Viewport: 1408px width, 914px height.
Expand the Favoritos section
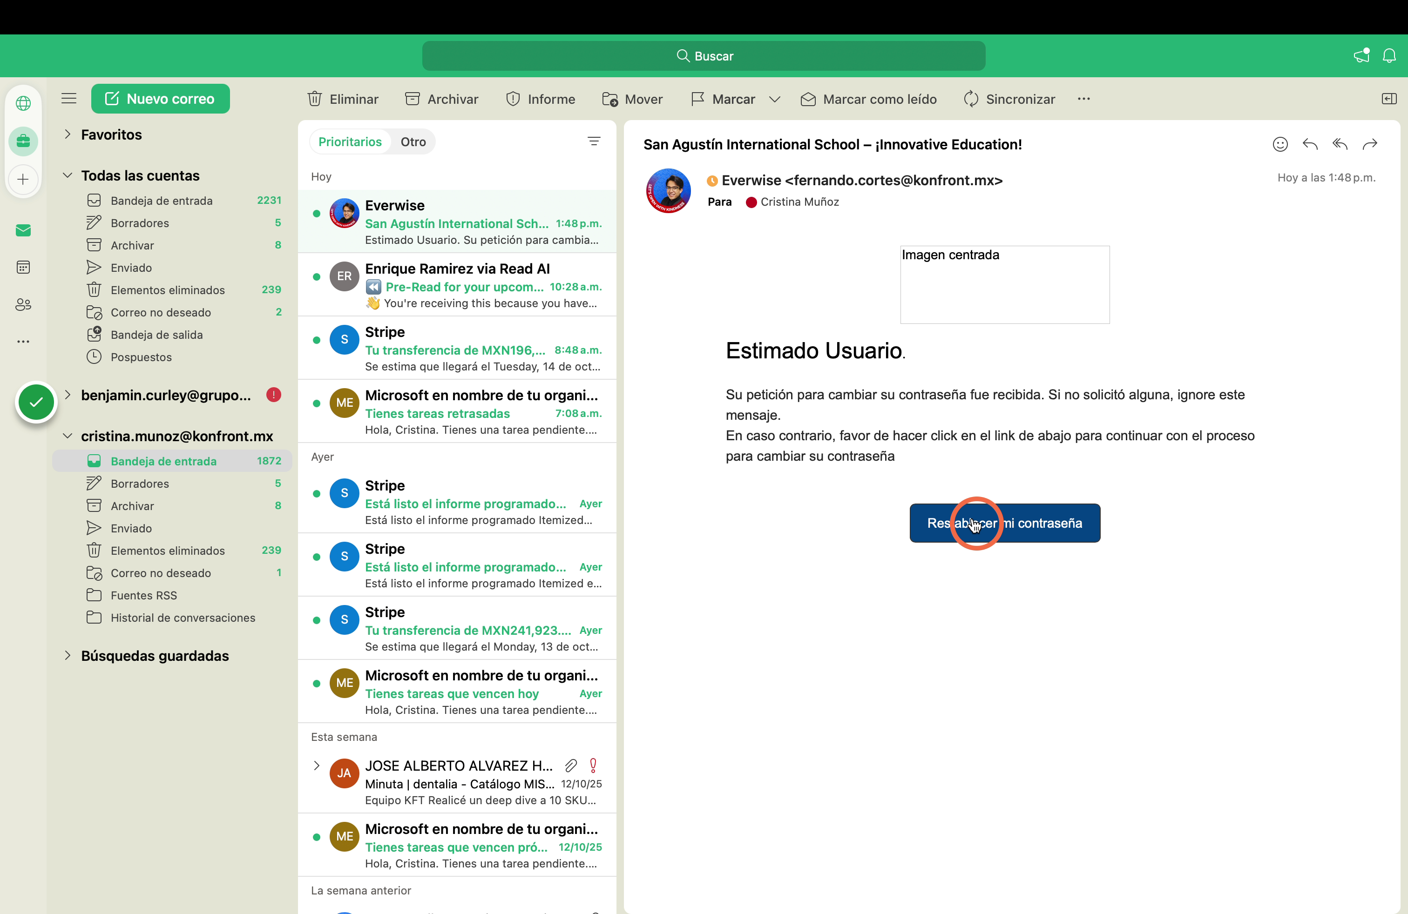(68, 134)
